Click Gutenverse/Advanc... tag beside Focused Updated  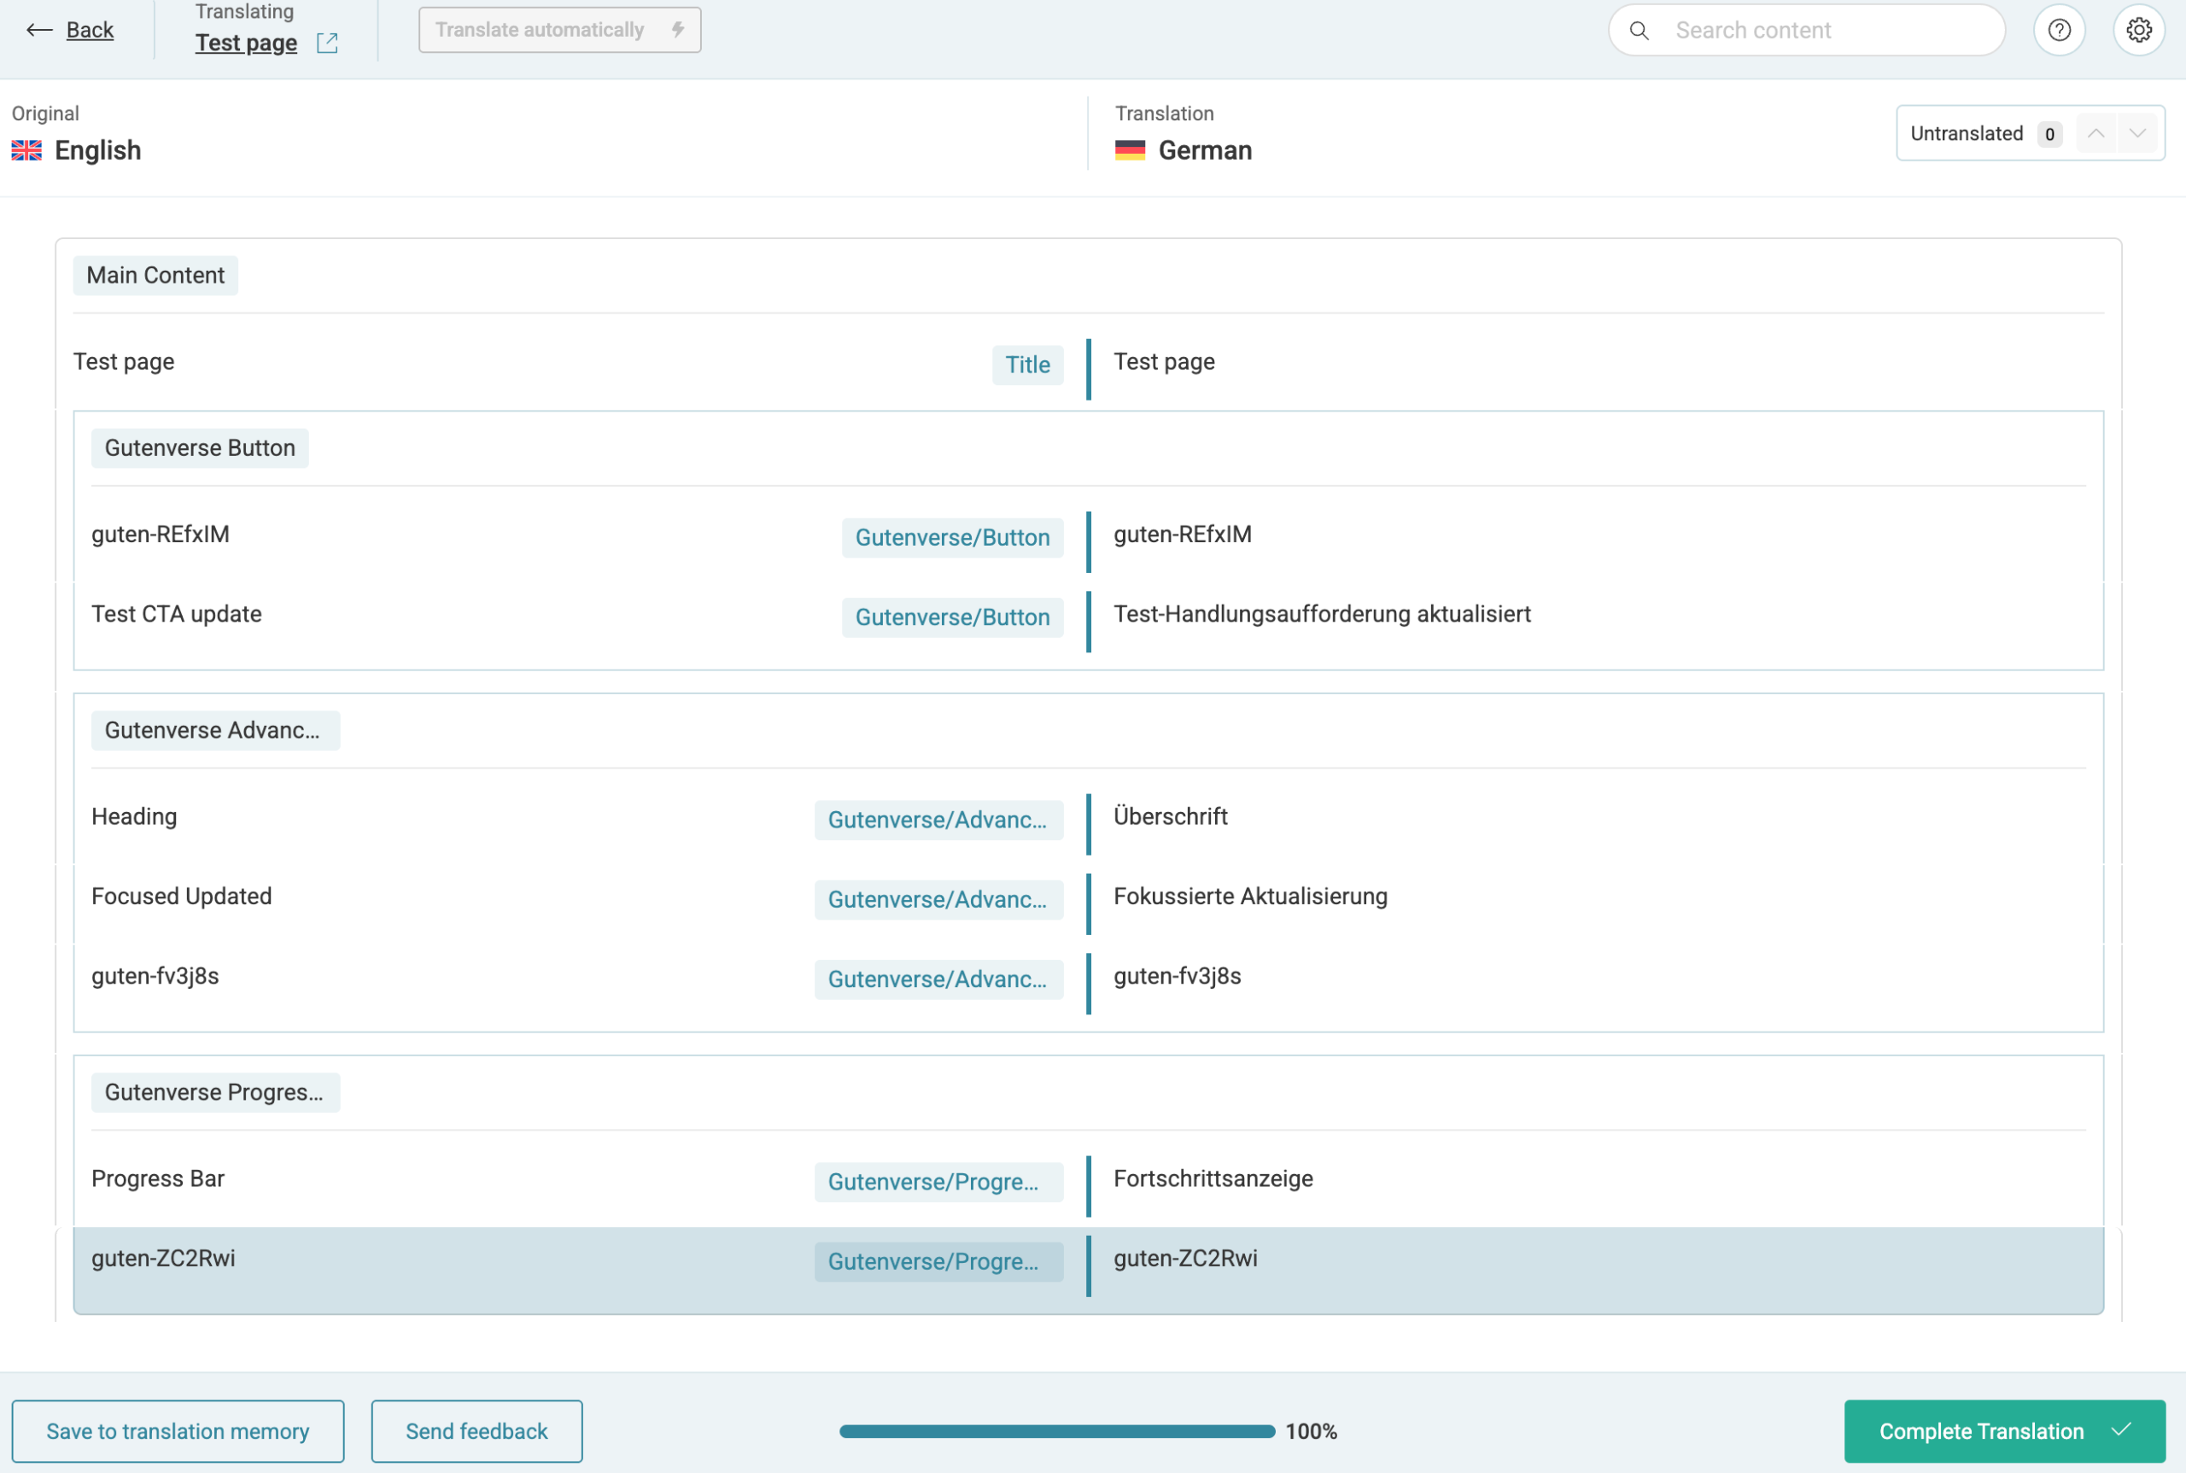click(938, 899)
